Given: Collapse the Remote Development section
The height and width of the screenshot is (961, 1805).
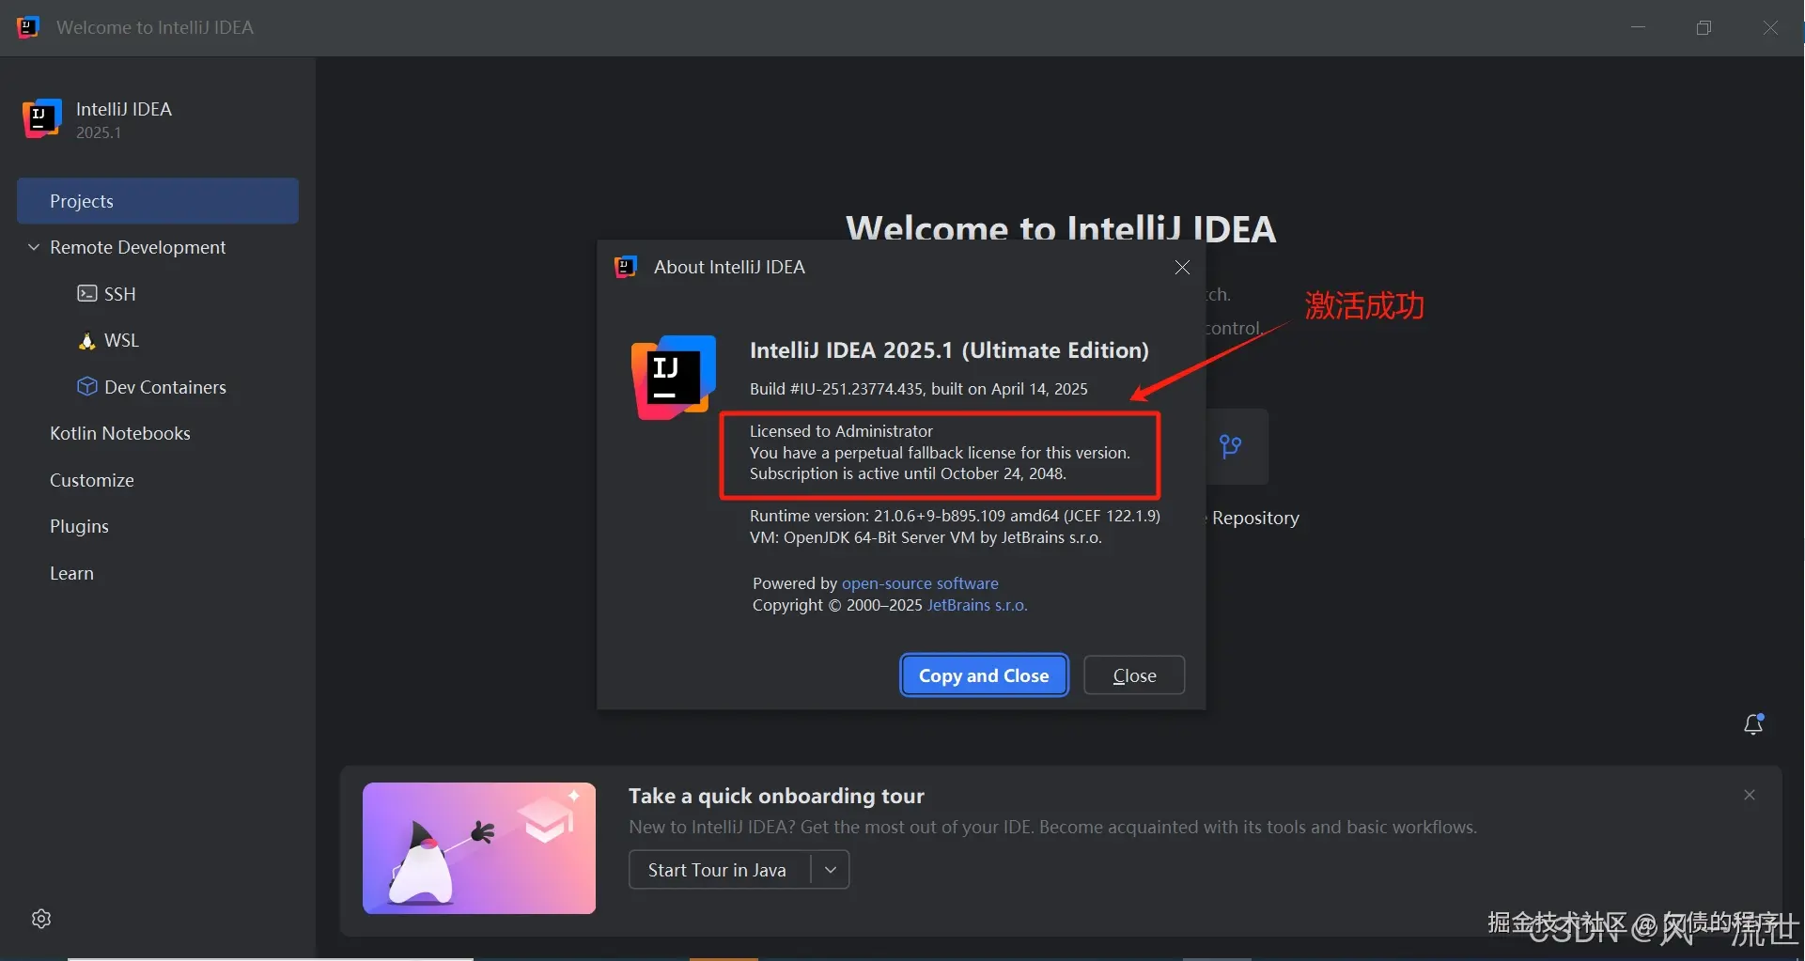Looking at the screenshot, I should tap(34, 247).
